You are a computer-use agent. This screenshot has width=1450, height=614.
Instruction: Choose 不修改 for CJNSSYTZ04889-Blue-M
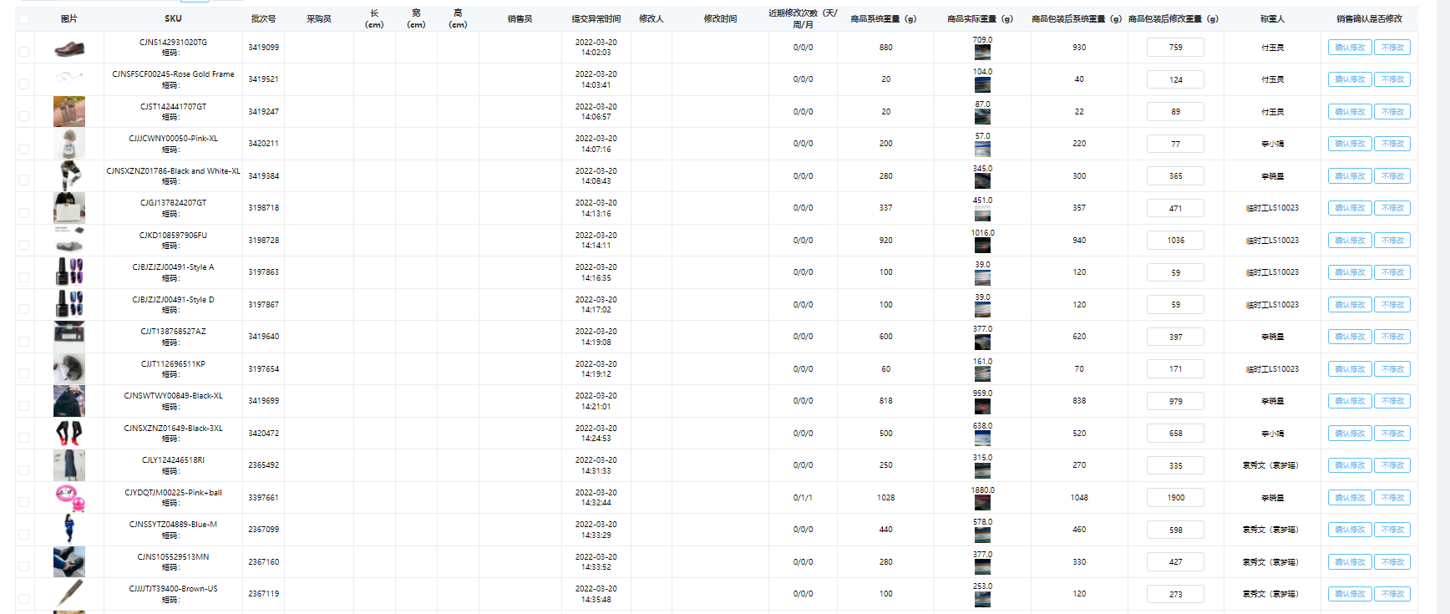point(1392,530)
